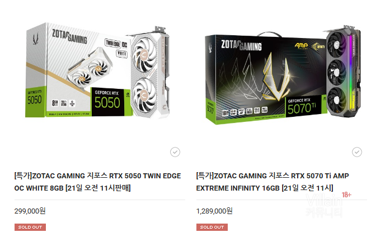Click the gold AMP logo on 5070 Ti box
This screenshot has width=371, height=237.
[x=301, y=46]
